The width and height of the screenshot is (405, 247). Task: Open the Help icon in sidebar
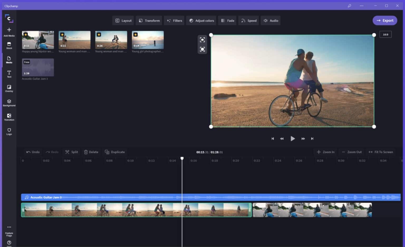[x=9, y=243]
